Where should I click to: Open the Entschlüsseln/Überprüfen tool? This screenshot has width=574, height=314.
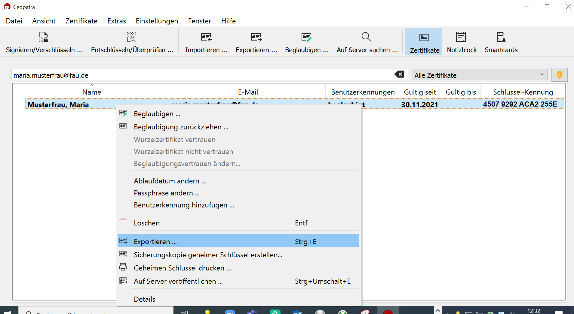click(x=131, y=37)
